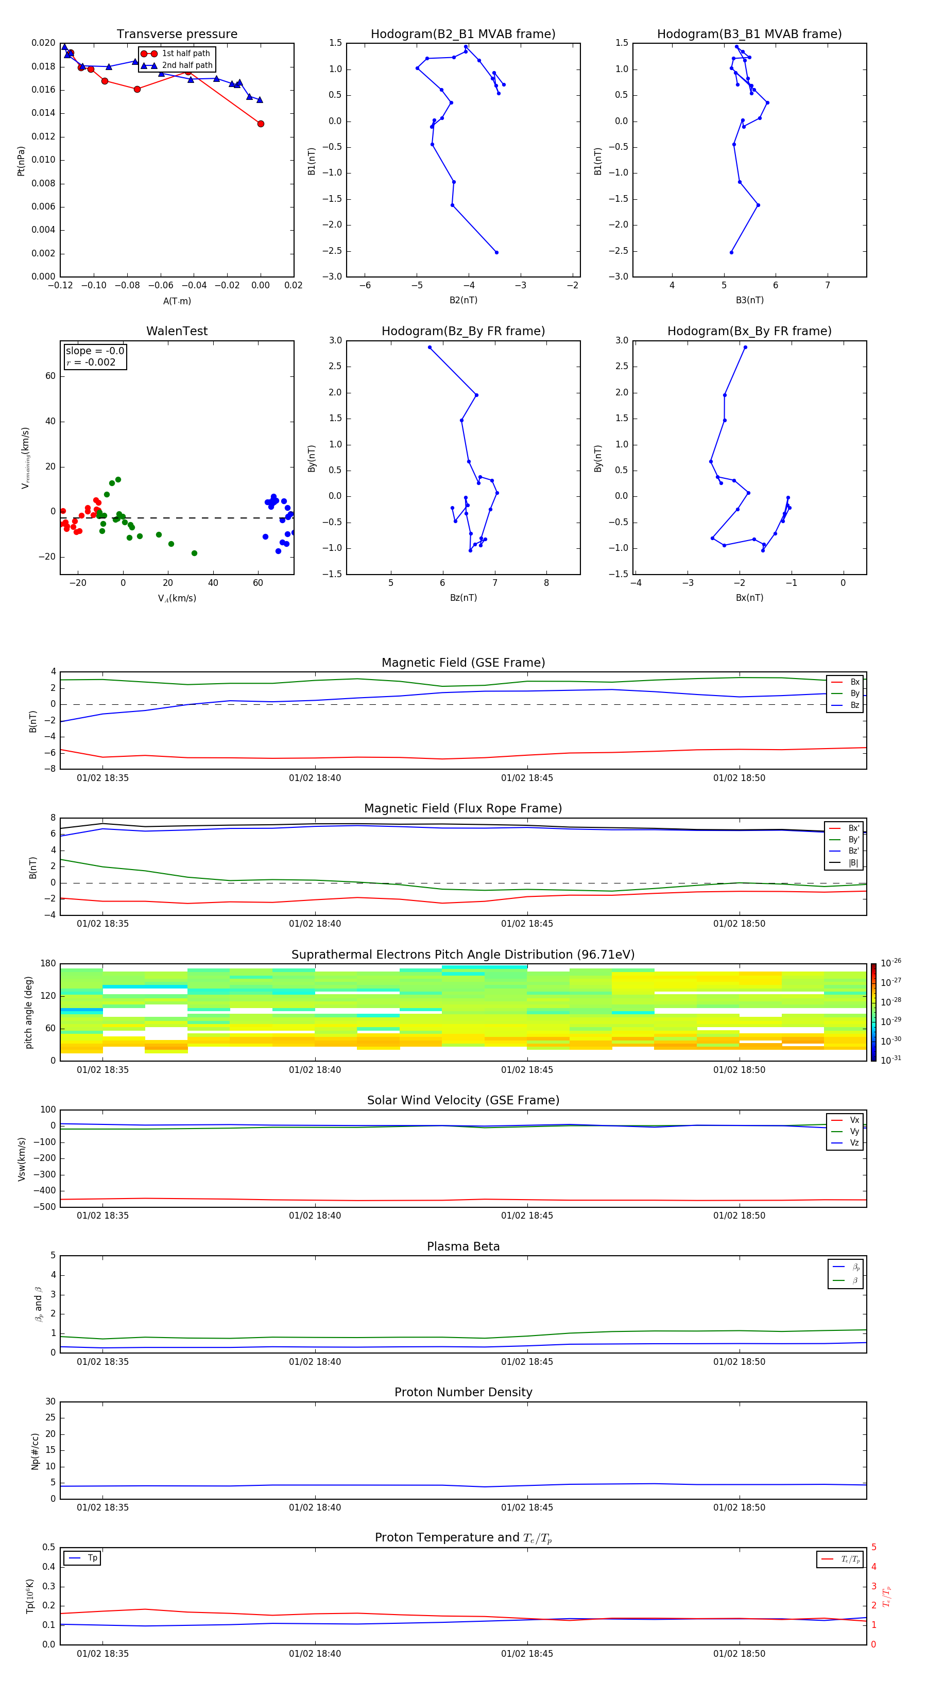This screenshot has width=927, height=1699.
Task: Click the 'Te/Tp' legend in temperature plot
Action: [840, 1559]
